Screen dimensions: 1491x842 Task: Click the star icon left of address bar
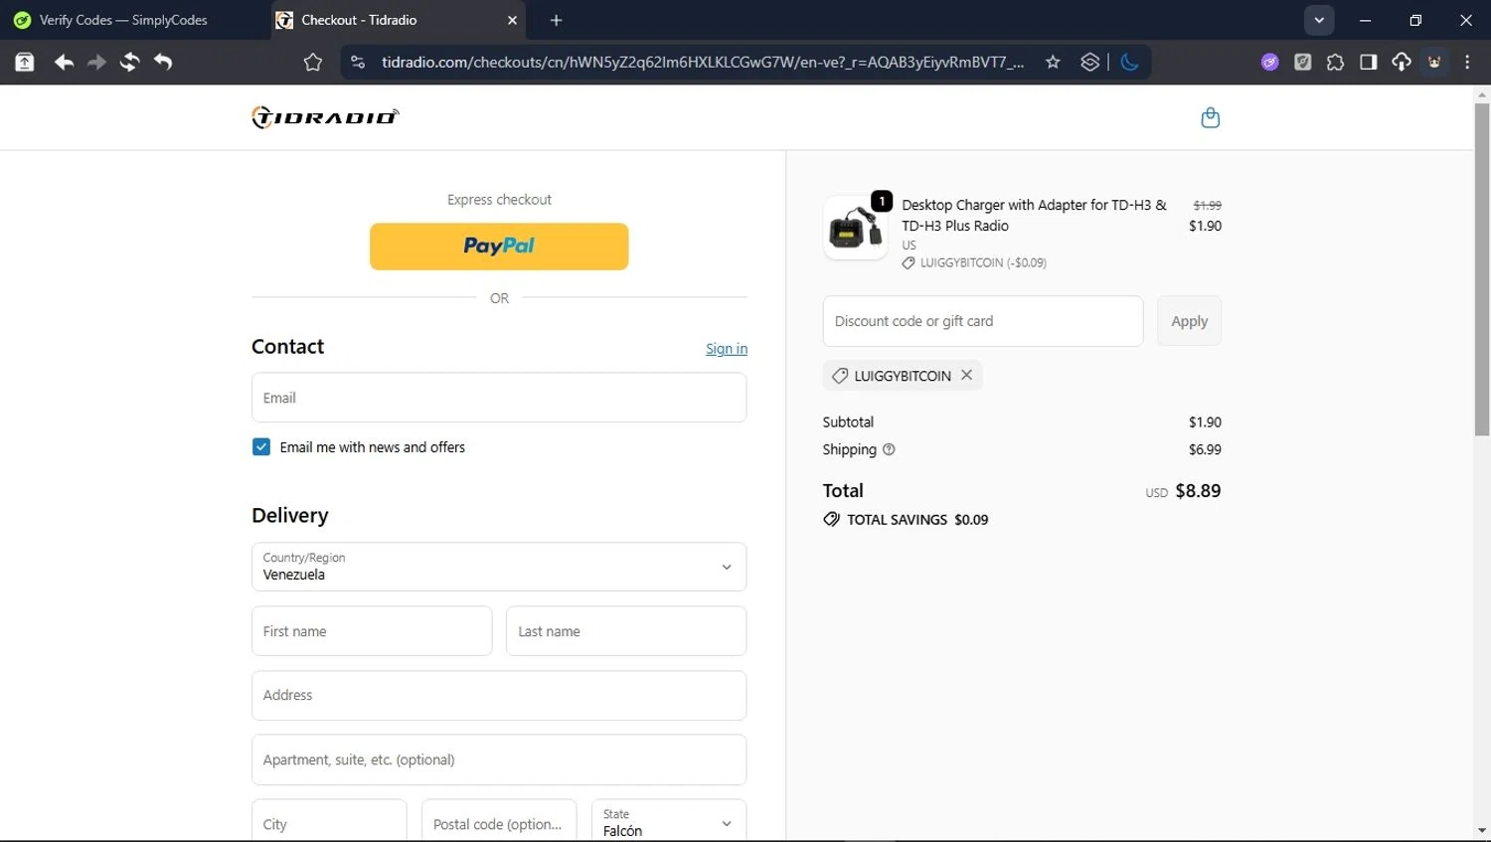click(x=313, y=63)
